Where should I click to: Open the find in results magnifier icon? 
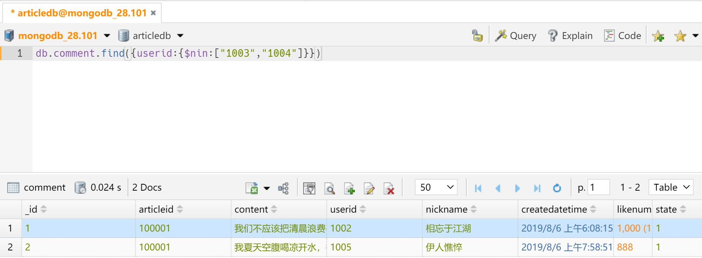point(329,188)
